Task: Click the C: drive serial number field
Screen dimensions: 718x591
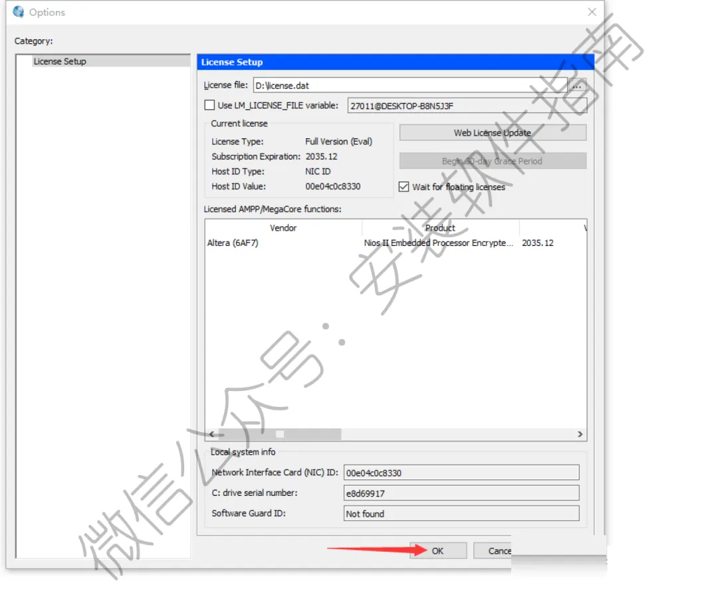Action: pyautogui.click(x=461, y=493)
